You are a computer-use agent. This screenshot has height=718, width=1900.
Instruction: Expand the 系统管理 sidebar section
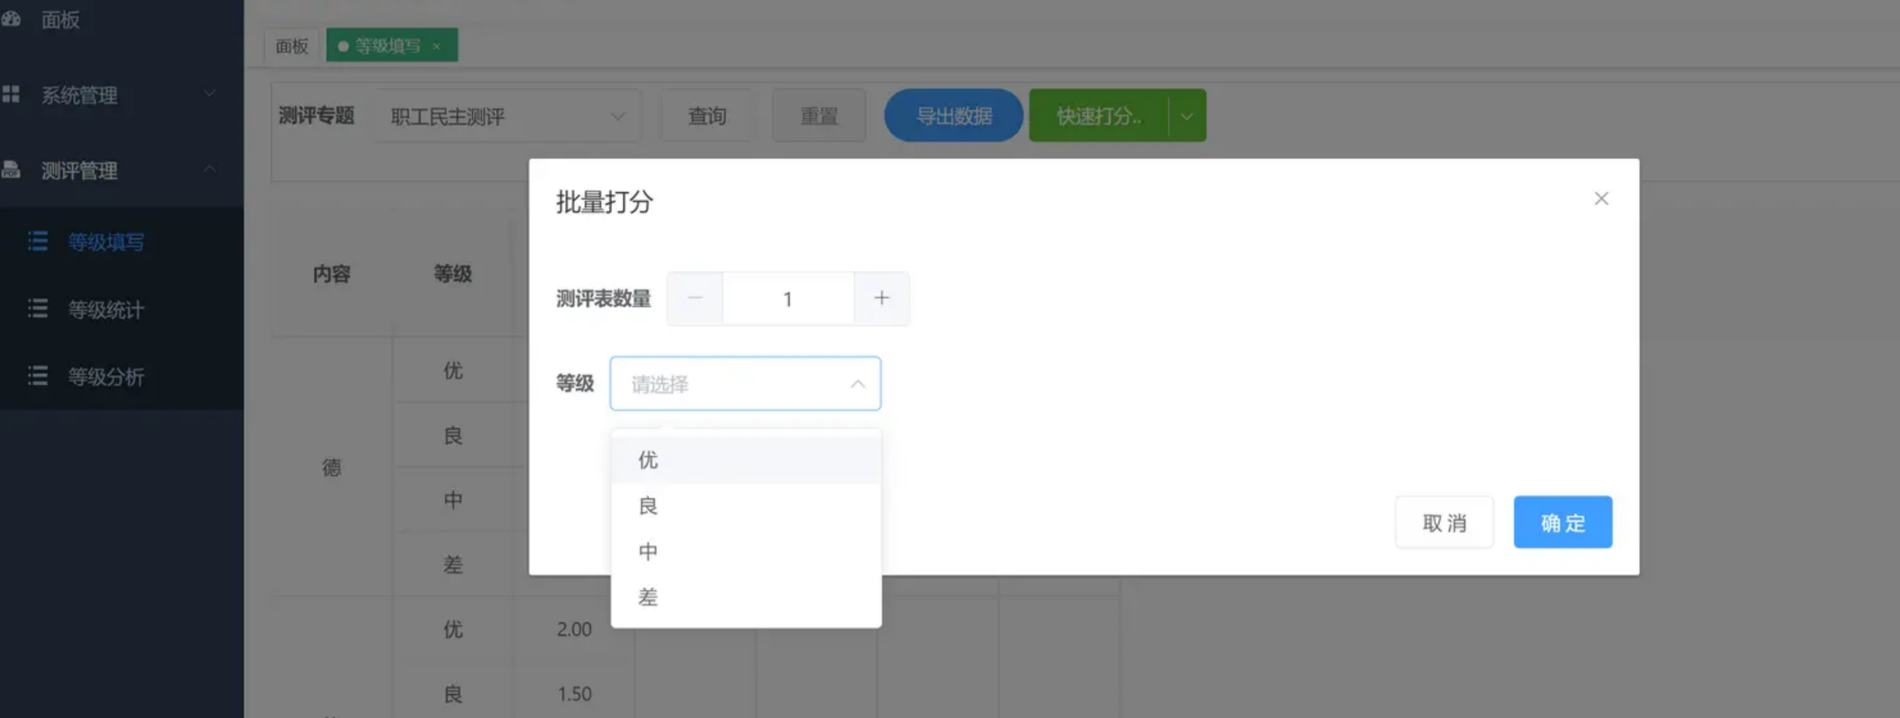(x=209, y=94)
